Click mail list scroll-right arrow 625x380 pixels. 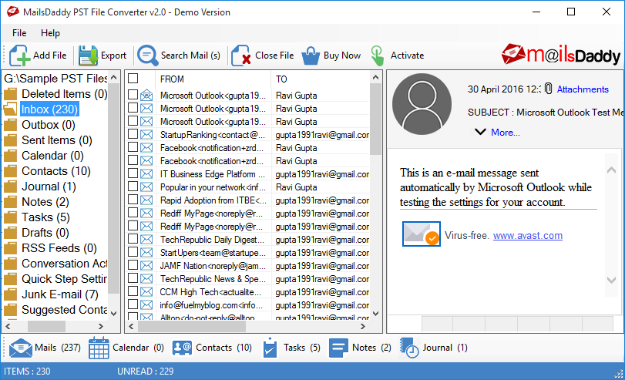(363, 326)
